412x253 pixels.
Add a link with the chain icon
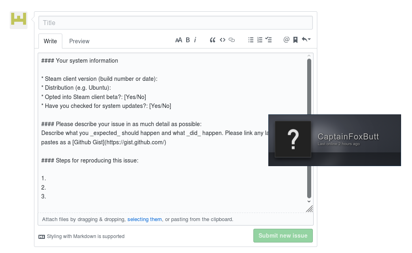(232, 40)
